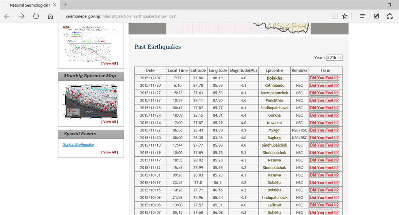Open Make a Web Note icon
The image size is (399, 215).
376,16
